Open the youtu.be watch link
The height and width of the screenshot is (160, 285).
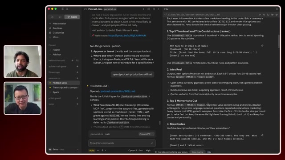[127, 36]
